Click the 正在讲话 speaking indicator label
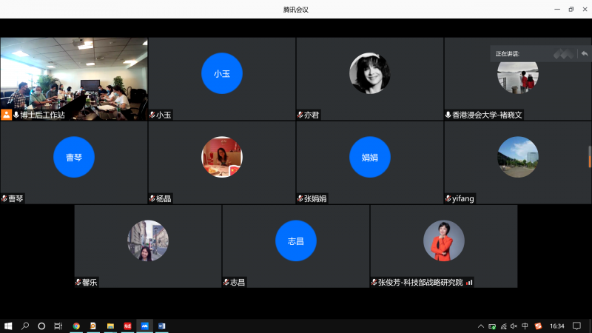The width and height of the screenshot is (592, 333). coord(508,54)
